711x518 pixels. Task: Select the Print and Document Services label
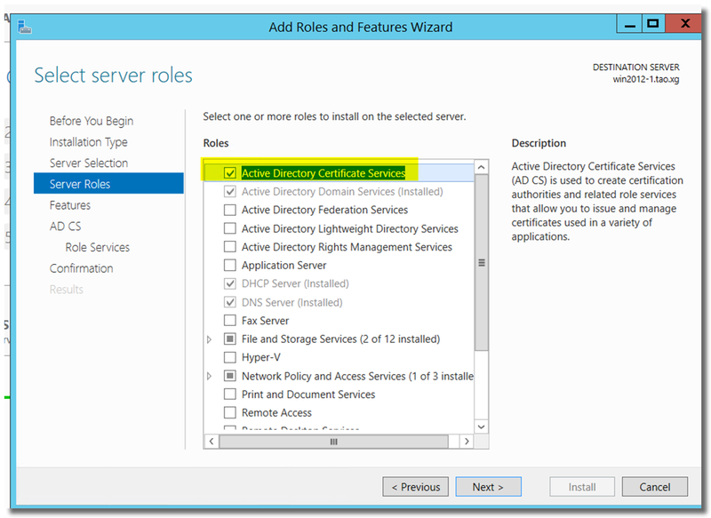(308, 394)
